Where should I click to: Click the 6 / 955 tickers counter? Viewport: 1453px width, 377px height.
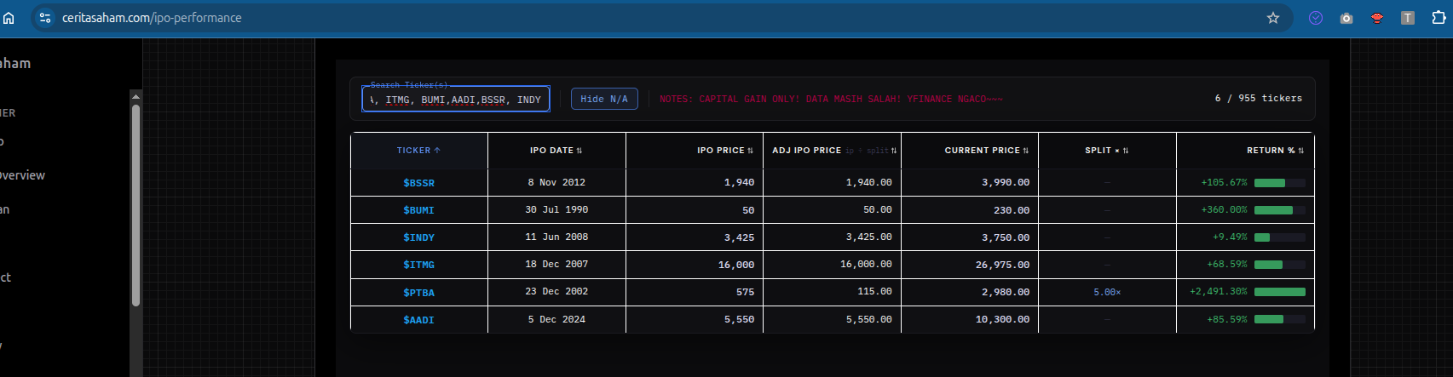[1258, 99]
